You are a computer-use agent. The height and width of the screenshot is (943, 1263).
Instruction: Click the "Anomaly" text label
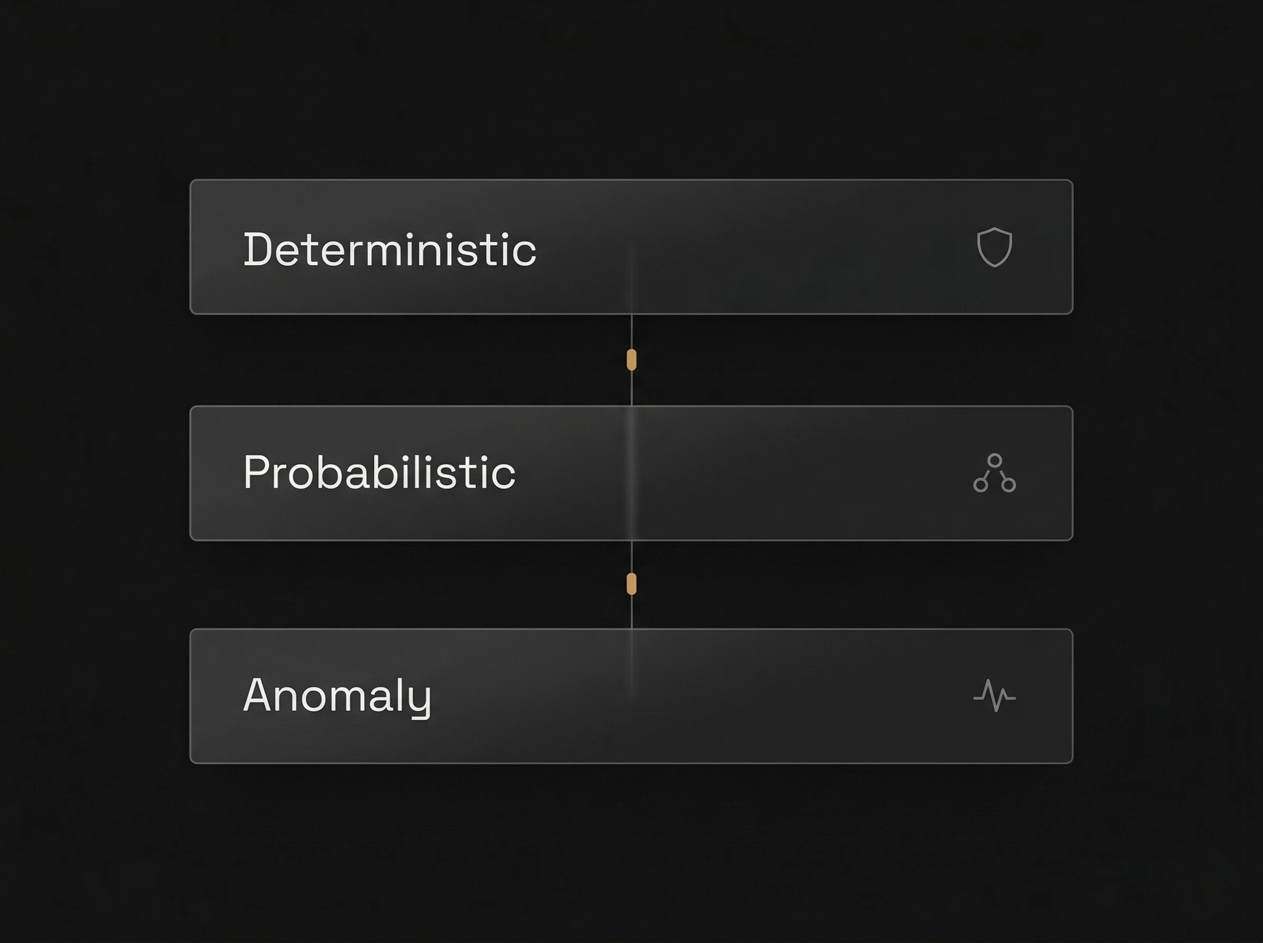click(x=337, y=695)
